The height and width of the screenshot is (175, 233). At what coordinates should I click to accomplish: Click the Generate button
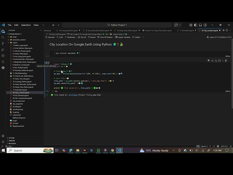click(50, 37)
